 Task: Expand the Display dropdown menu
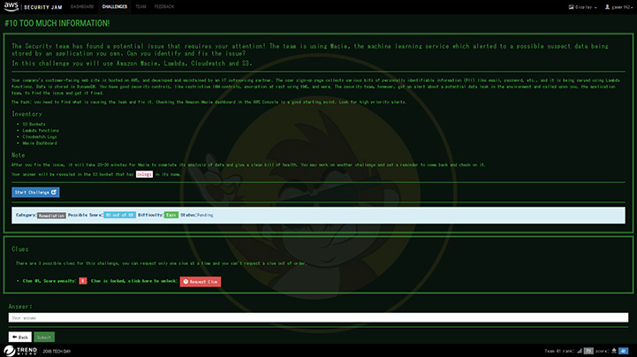[x=582, y=7]
